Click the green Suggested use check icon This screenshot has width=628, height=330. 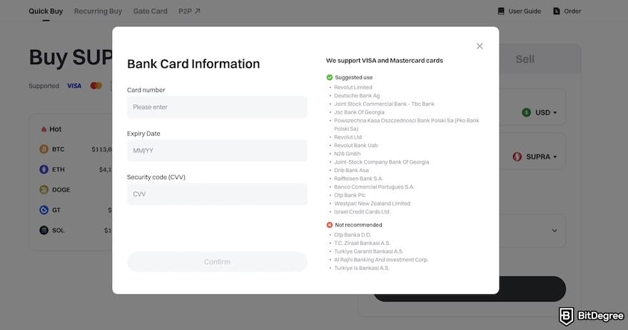click(x=329, y=77)
